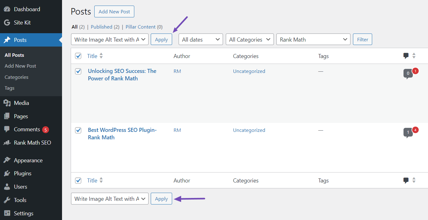Click the Comments speech bubble sidebar icon
The image size is (428, 220).
7,129
